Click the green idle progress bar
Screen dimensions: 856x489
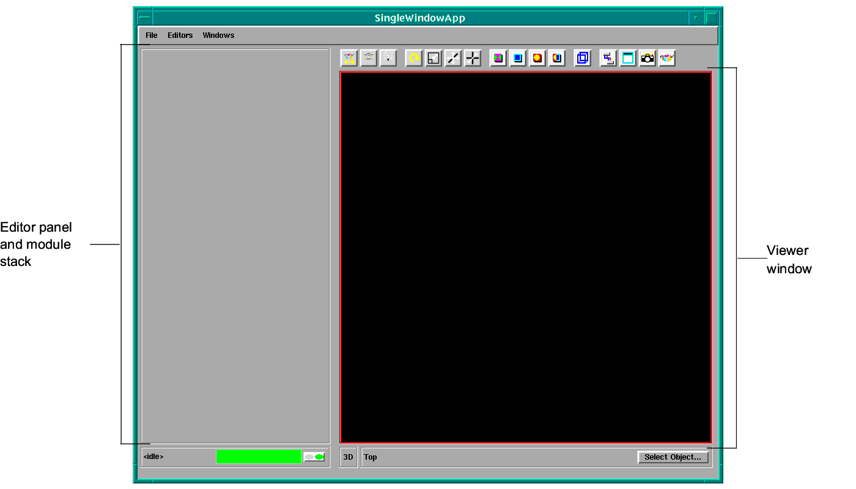coord(258,457)
